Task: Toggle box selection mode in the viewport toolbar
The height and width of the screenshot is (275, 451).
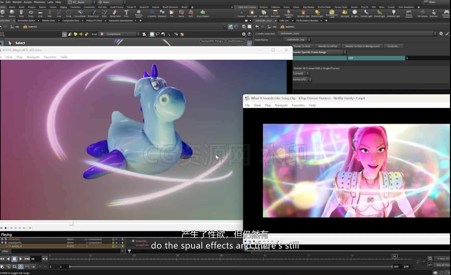Action: pos(152,34)
